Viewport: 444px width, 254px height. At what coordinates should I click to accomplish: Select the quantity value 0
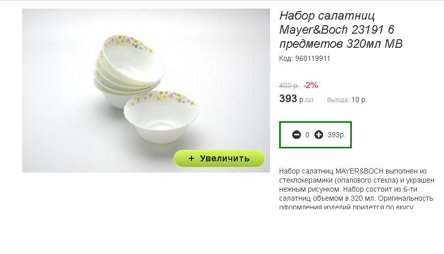[x=307, y=135]
